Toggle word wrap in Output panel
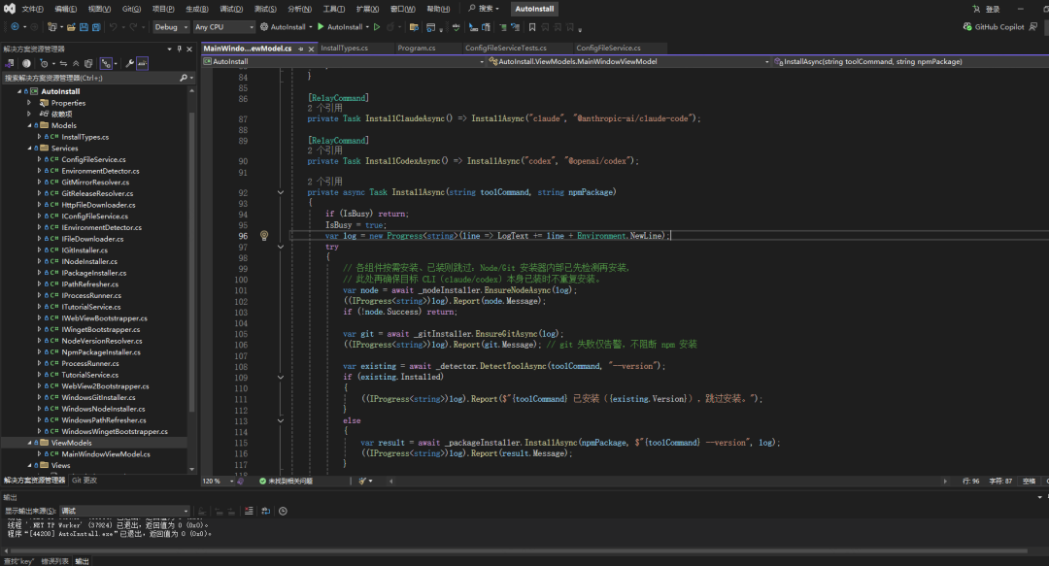This screenshot has width=1049, height=566. coord(265,511)
